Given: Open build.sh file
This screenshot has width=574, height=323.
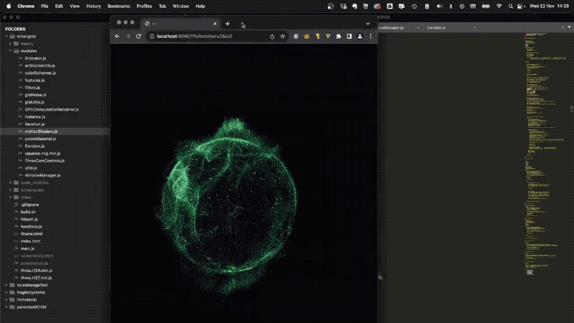Looking at the screenshot, I should [28, 212].
